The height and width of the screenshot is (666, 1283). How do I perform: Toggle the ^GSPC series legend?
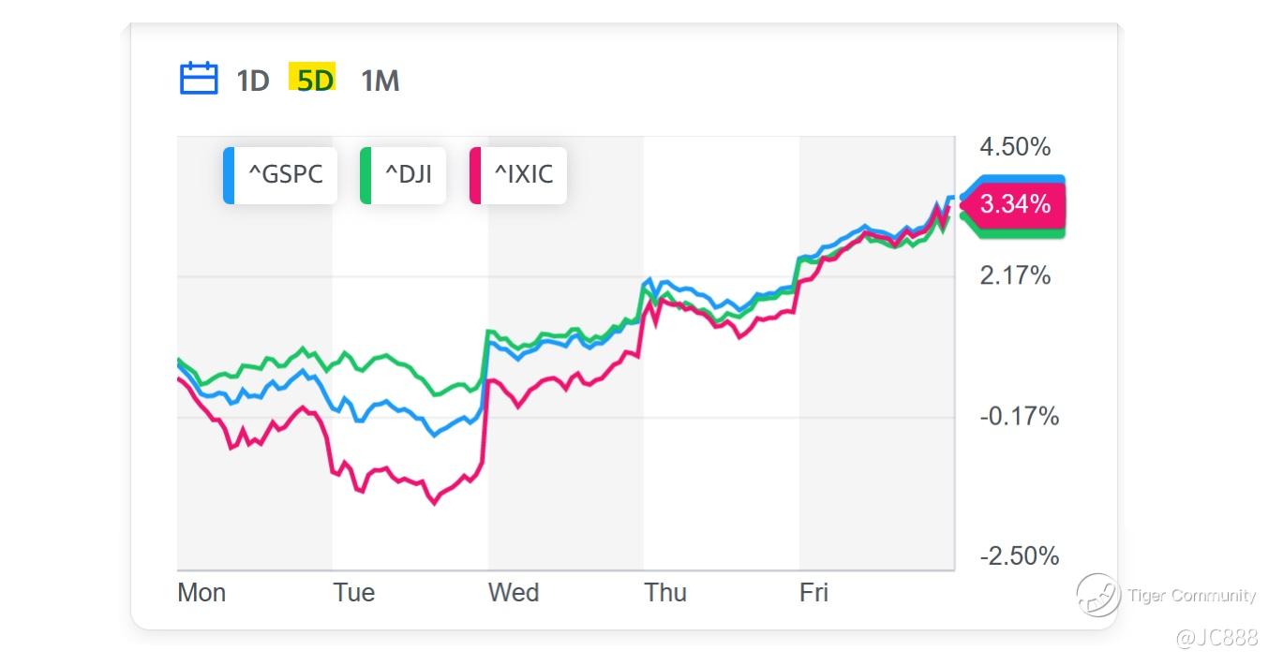click(x=285, y=174)
